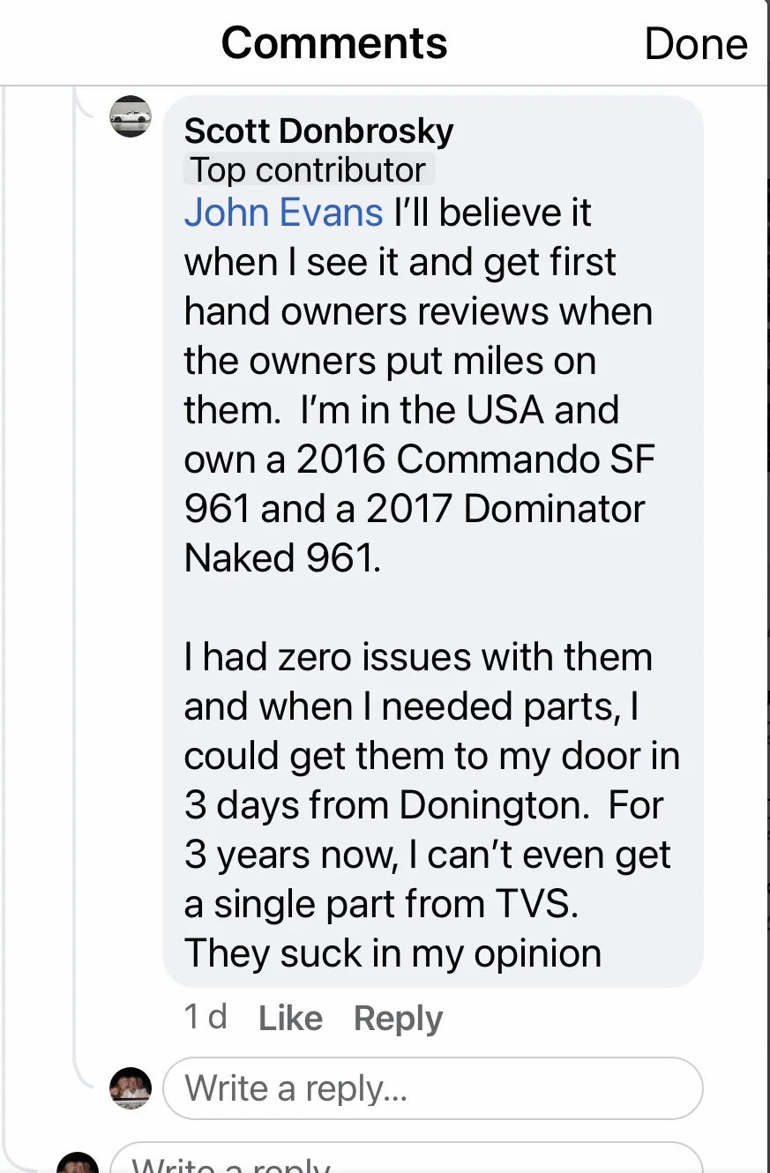770x1173 pixels.
Task: Focus the Write a reply field
Action: [x=432, y=1088]
